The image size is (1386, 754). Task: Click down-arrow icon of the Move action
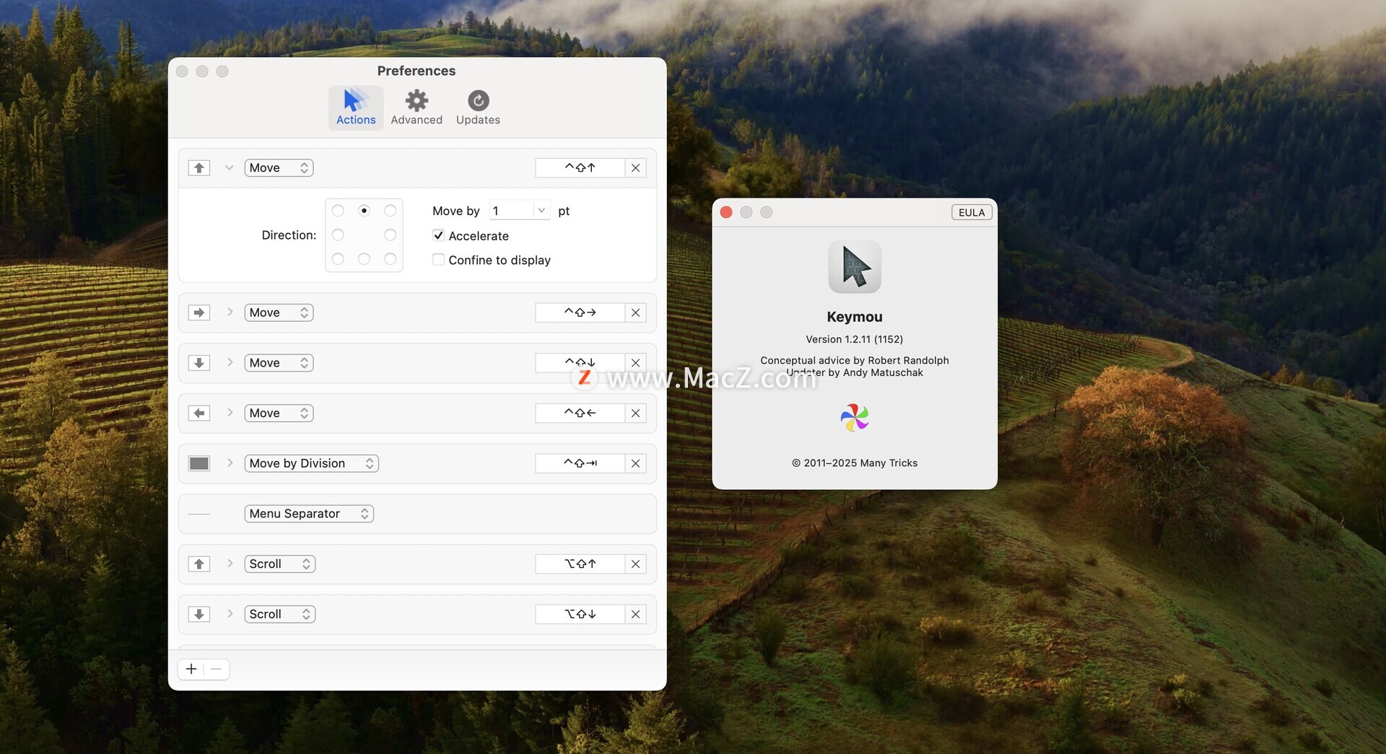(x=199, y=363)
